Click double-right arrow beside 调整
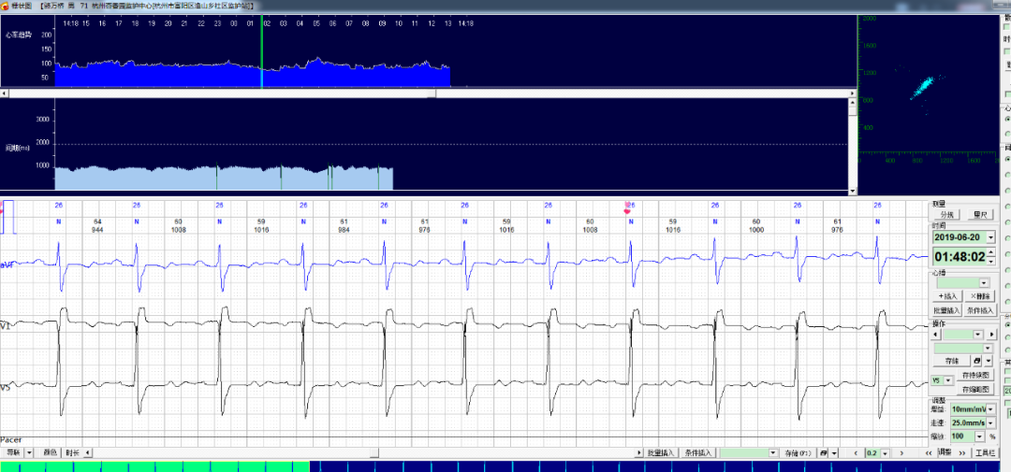The image size is (1011, 472). (x=962, y=453)
